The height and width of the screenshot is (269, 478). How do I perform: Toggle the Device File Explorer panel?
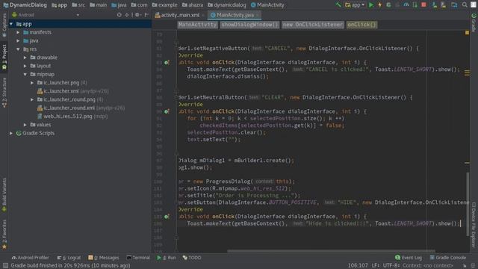point(474,225)
